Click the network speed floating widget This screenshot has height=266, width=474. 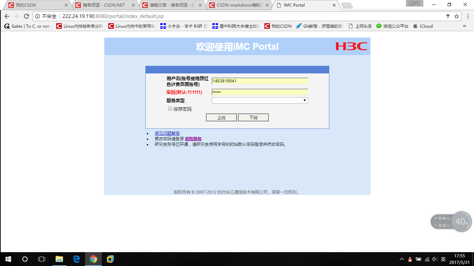point(441,222)
